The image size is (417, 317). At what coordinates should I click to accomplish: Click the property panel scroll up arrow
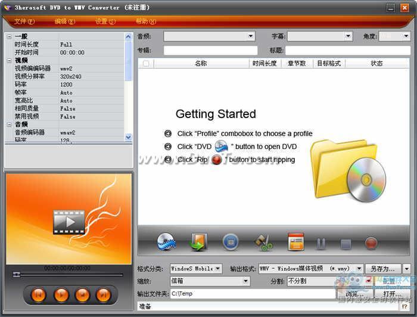tap(128, 36)
